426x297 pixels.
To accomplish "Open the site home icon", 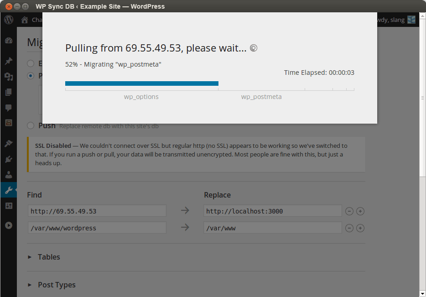I will coord(25,20).
